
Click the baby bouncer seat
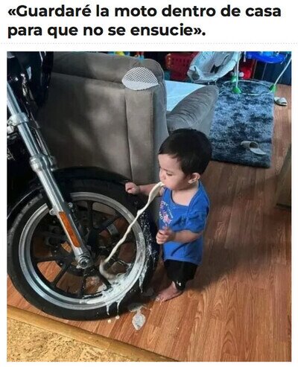point(212,66)
